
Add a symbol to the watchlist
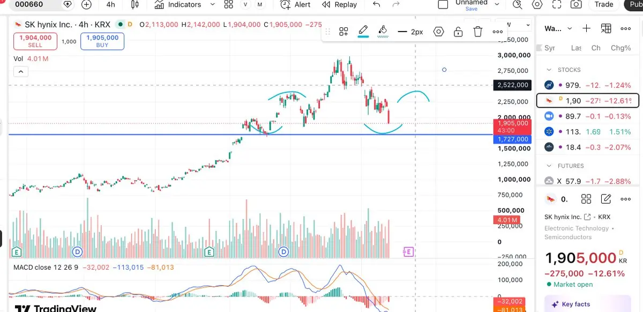click(587, 28)
